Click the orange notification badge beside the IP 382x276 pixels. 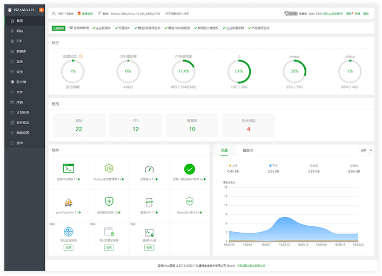tap(42, 10)
